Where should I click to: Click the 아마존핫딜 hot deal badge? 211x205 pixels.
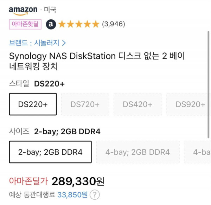pyautogui.click(x=25, y=24)
